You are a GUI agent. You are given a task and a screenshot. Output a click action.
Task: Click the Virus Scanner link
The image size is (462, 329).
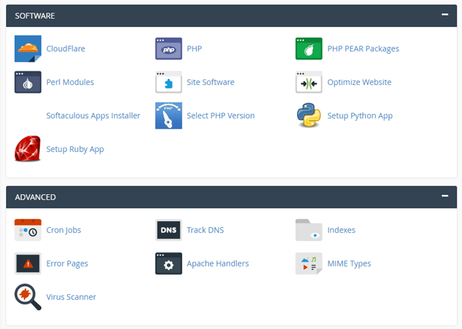click(x=71, y=297)
